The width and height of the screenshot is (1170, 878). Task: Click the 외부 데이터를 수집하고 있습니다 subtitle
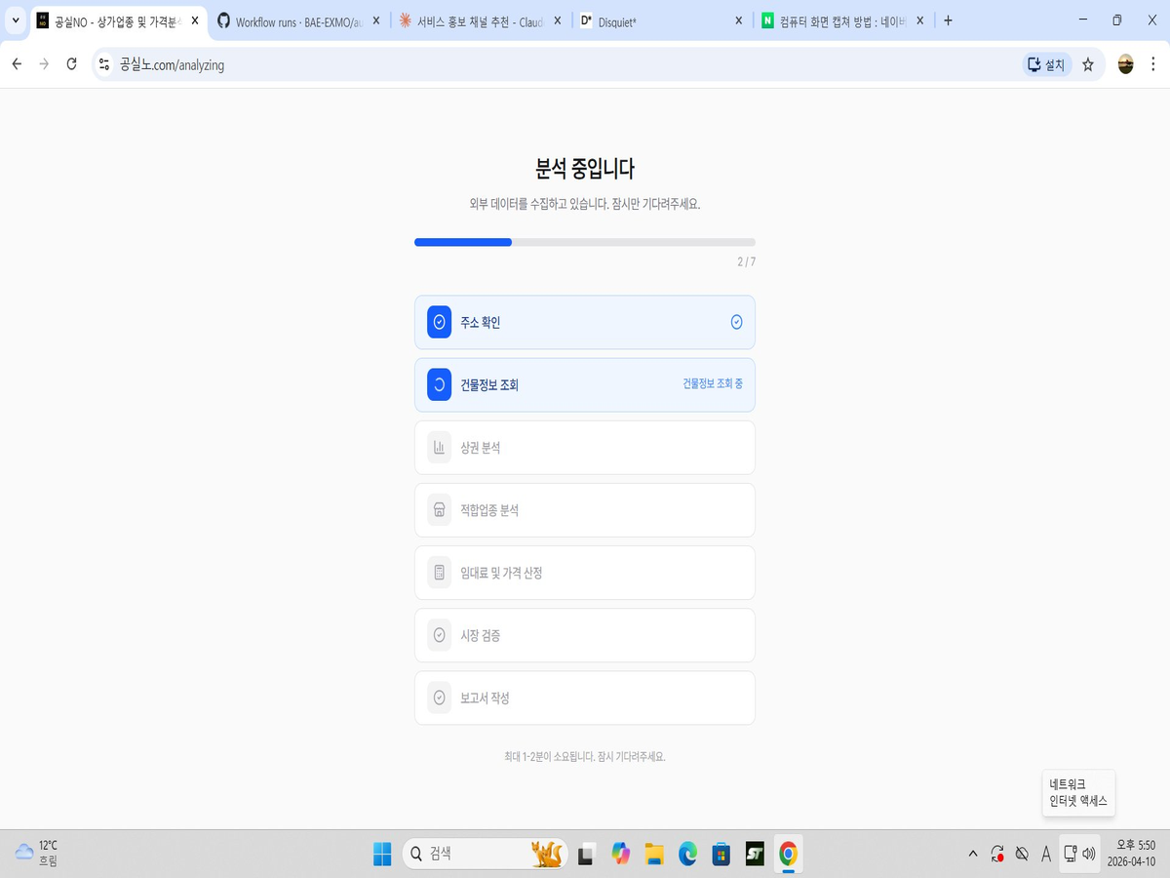(585, 204)
